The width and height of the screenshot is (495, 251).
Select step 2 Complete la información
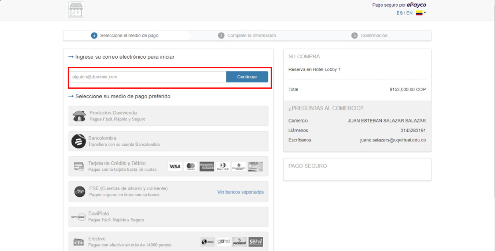(x=247, y=36)
